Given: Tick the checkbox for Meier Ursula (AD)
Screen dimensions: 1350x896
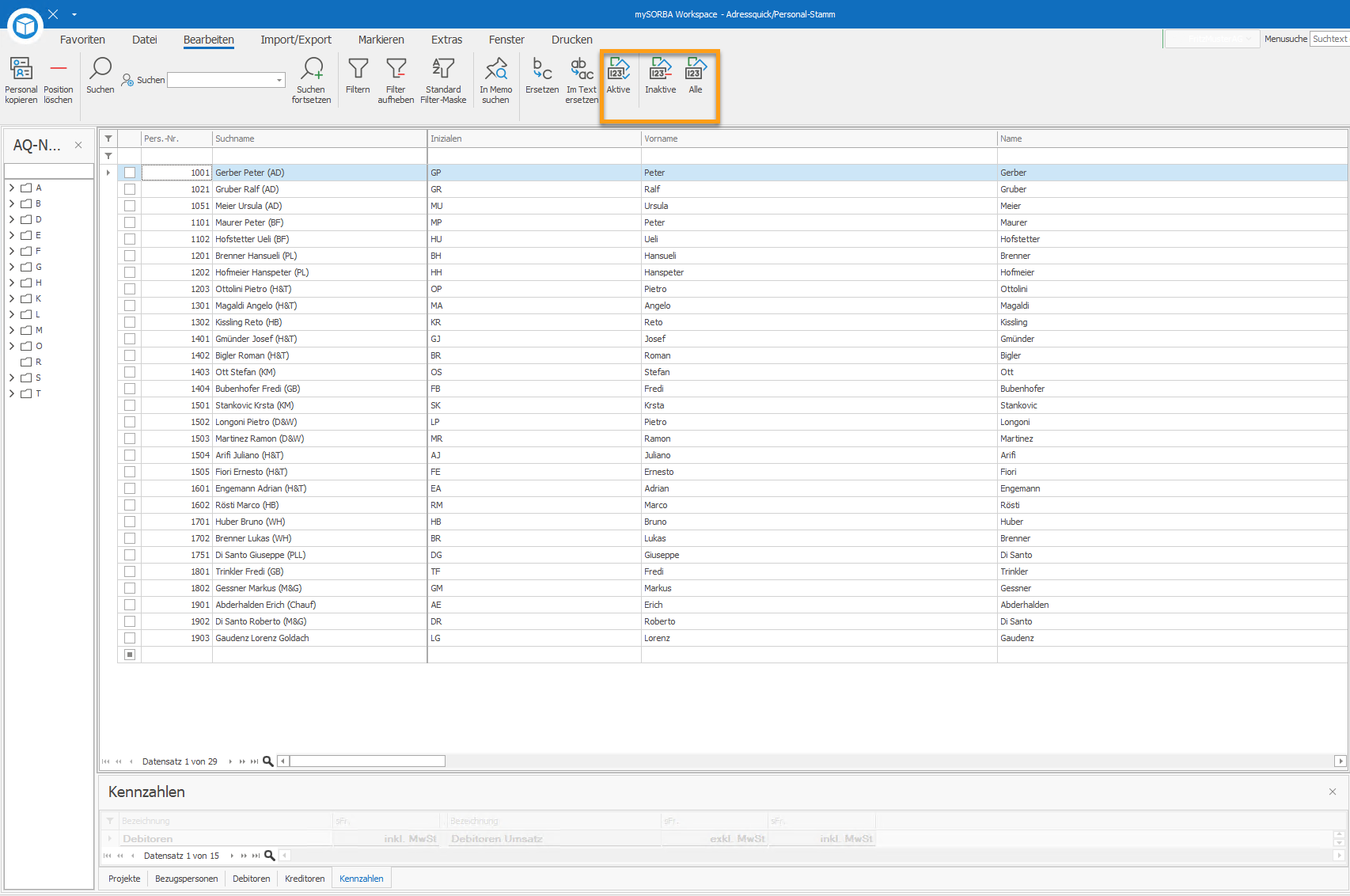Looking at the screenshot, I should 130,206.
